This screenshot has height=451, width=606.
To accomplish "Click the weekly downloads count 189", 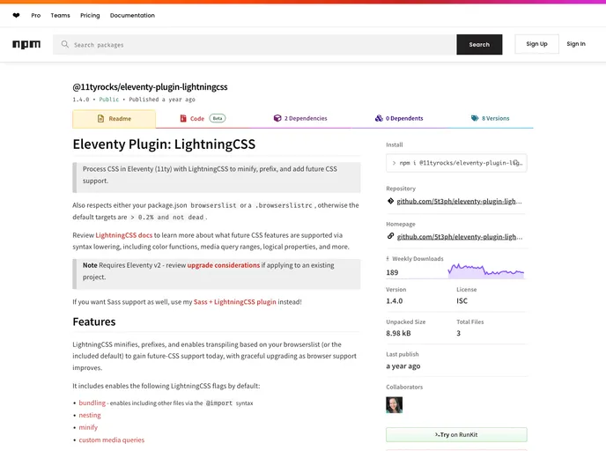I will pos(392,272).
